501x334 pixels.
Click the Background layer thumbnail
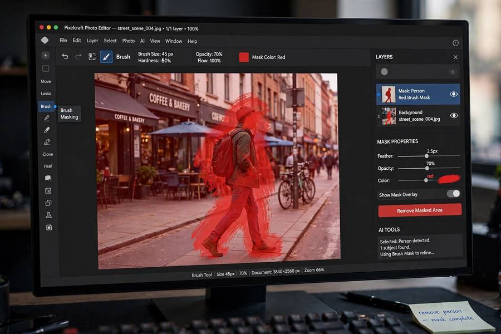(x=389, y=116)
